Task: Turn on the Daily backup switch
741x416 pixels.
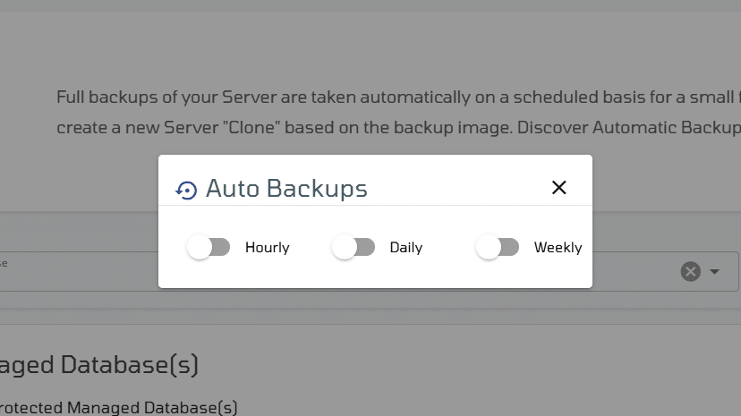Action: point(353,247)
